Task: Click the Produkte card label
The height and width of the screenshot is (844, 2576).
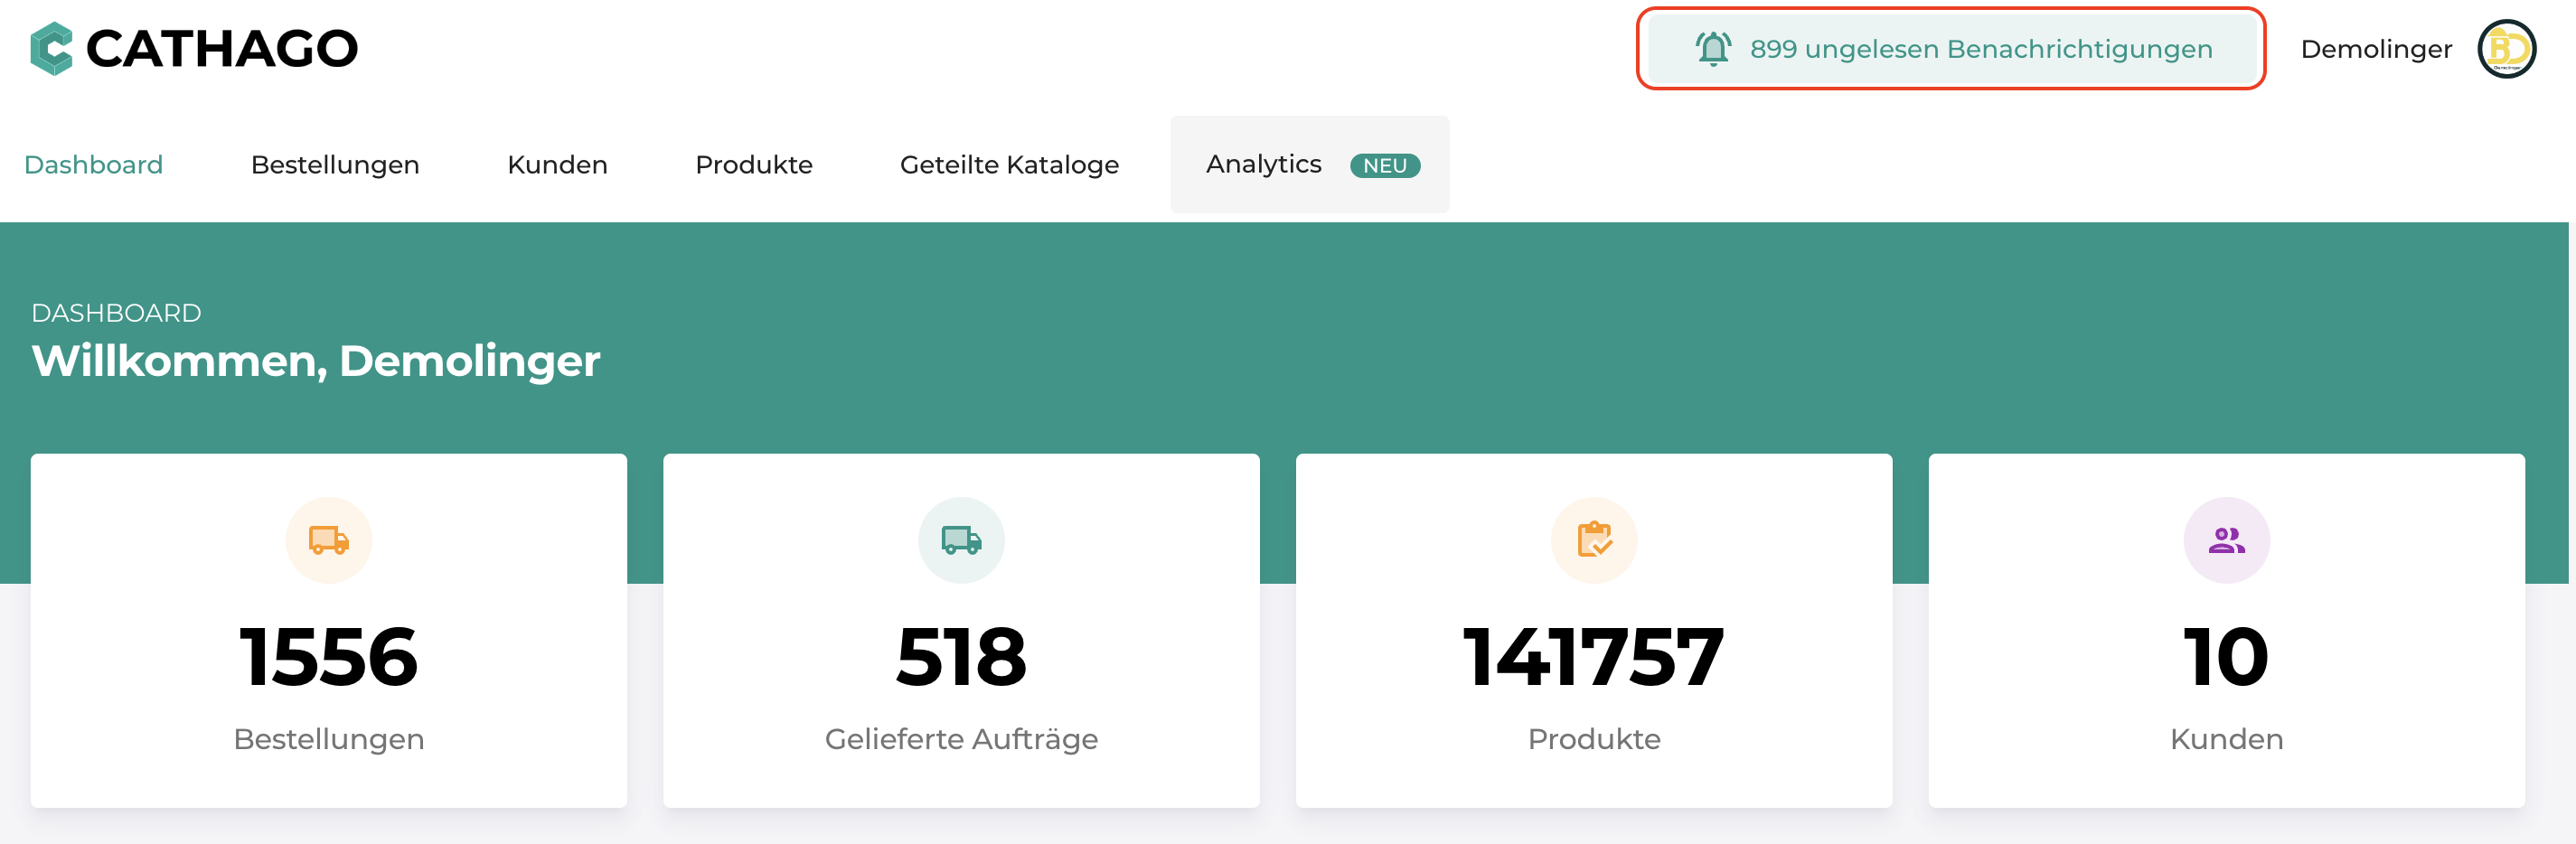Action: coord(1594,739)
